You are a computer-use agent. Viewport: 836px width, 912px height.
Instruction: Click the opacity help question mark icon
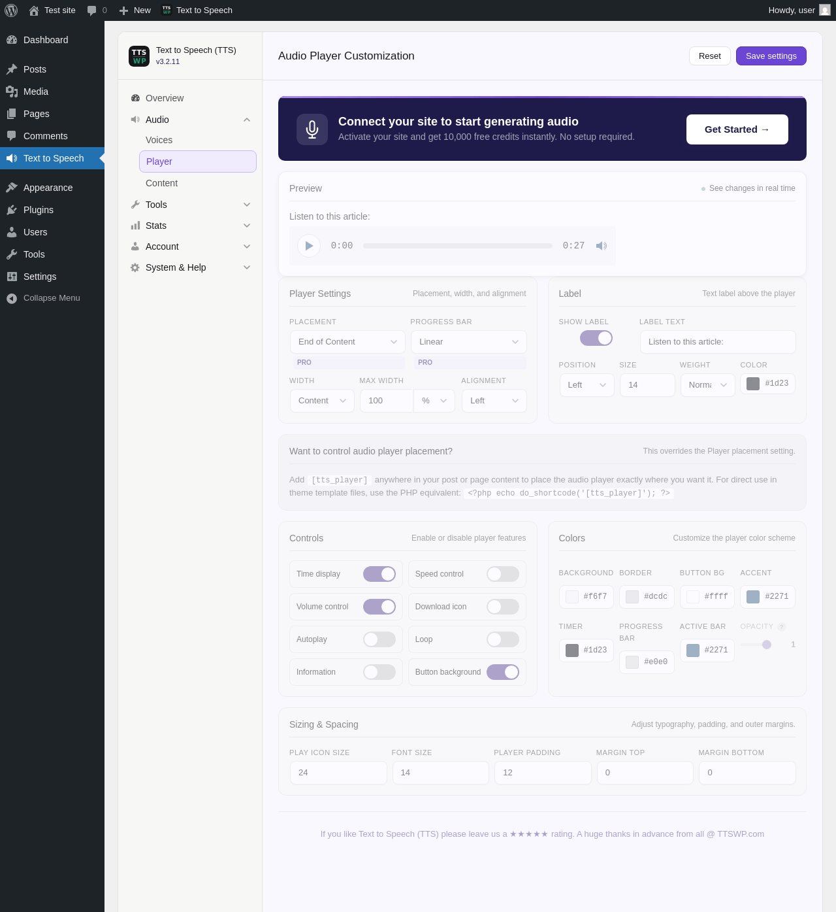[782, 627]
